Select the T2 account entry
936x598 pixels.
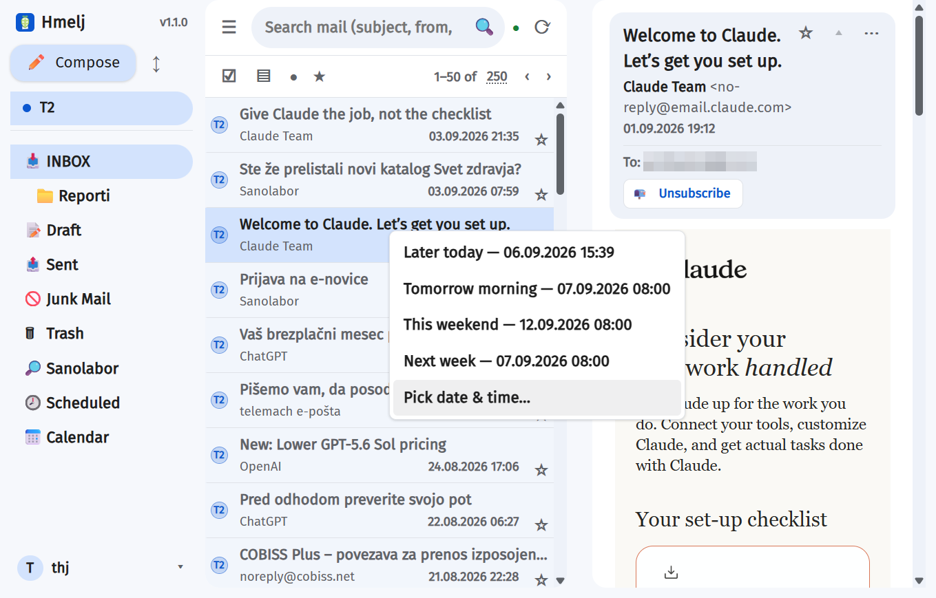101,108
